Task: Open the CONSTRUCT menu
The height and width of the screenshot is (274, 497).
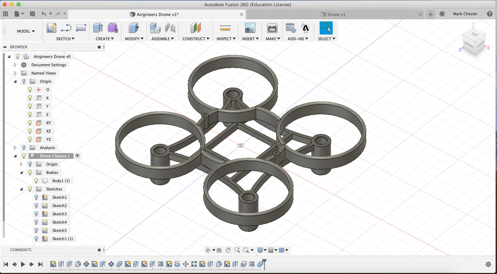Action: coord(196,39)
